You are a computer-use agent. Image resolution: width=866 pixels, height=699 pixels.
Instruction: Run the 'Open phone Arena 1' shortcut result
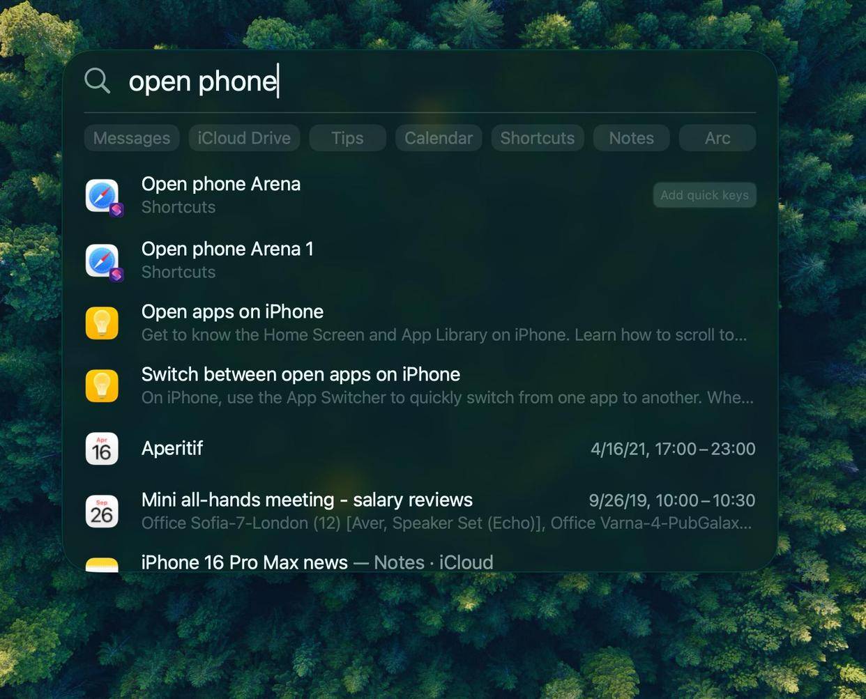[420, 260]
